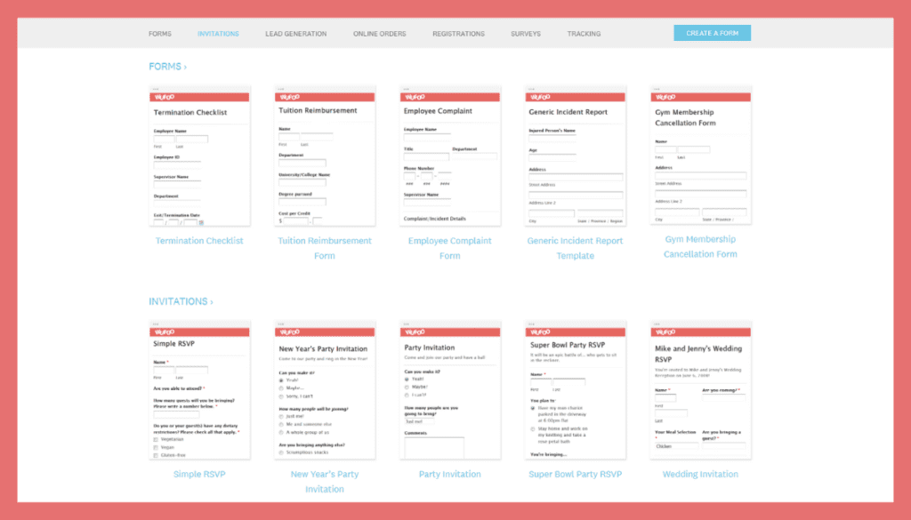This screenshot has height=520, width=911.
Task: Open the Super Bowl Party RSVP link
Action: click(x=576, y=474)
